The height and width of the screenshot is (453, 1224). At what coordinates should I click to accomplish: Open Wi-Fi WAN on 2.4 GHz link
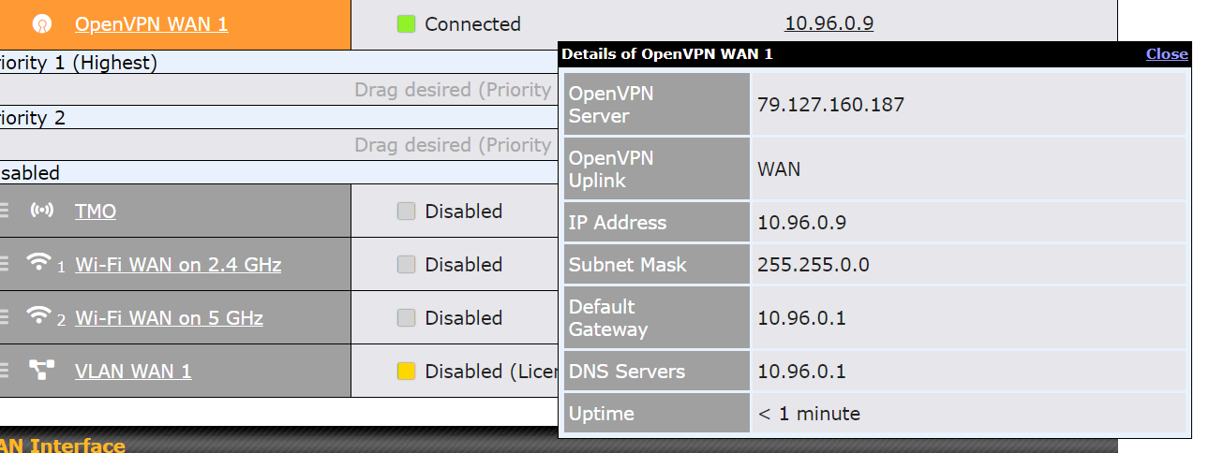[178, 265]
